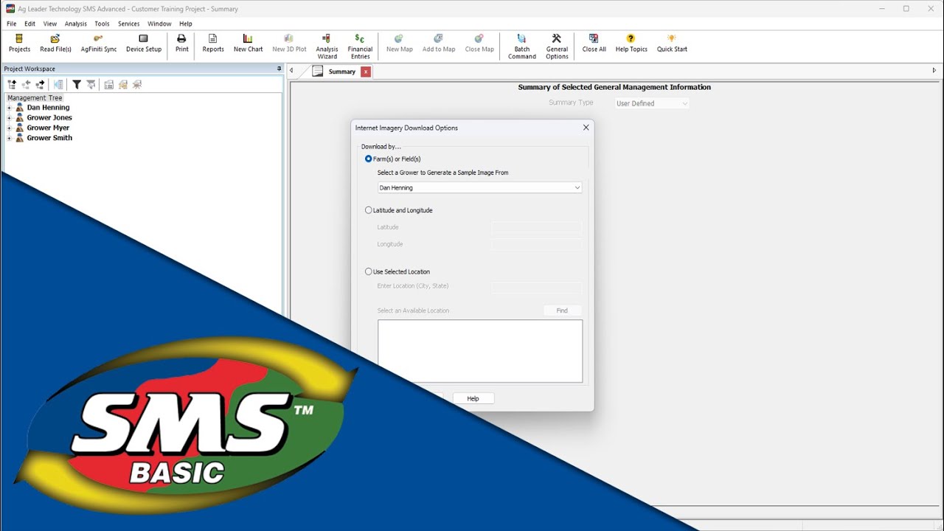Open Batch Command tool
Screen dimensions: 944x531
pos(522,46)
